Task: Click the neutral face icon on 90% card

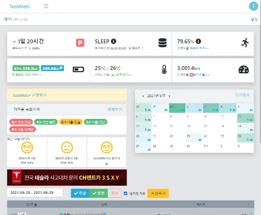Action: click(x=67, y=147)
